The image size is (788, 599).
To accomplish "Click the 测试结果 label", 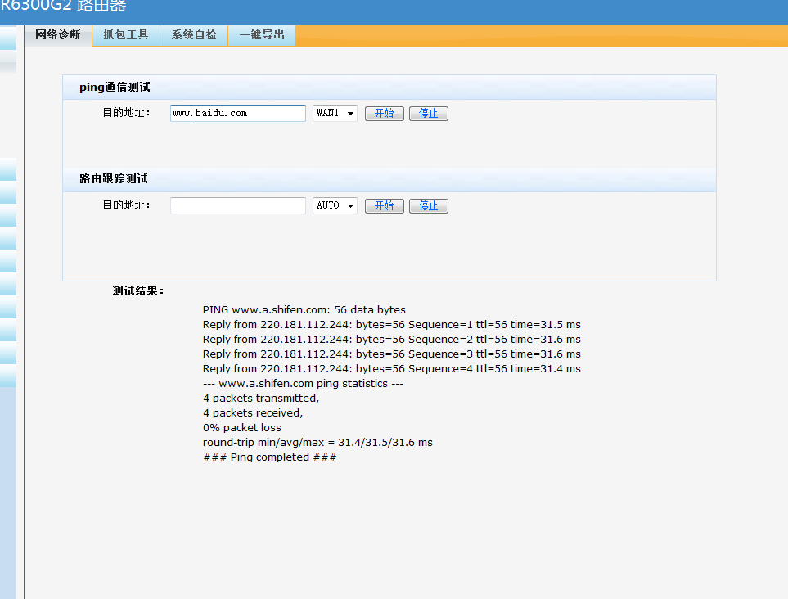I will pos(138,291).
